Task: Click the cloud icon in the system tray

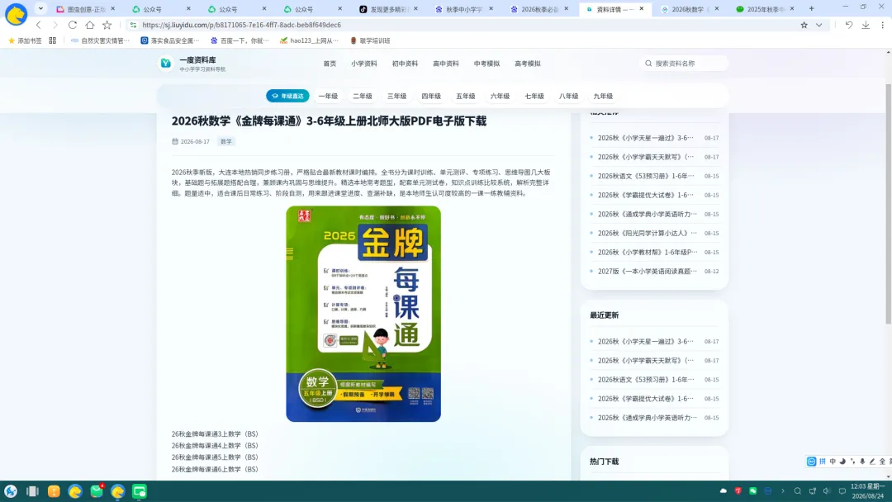Action: pyautogui.click(x=724, y=490)
